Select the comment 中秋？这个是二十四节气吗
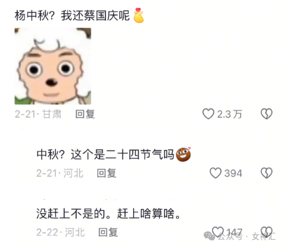The width and height of the screenshot is (285, 248). tap(105, 155)
